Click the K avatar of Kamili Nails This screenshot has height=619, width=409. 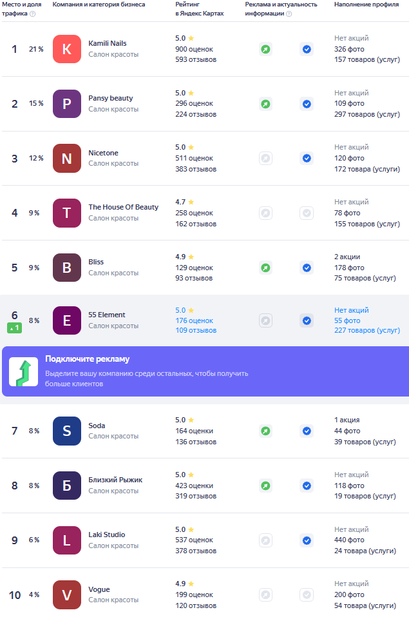tap(67, 49)
